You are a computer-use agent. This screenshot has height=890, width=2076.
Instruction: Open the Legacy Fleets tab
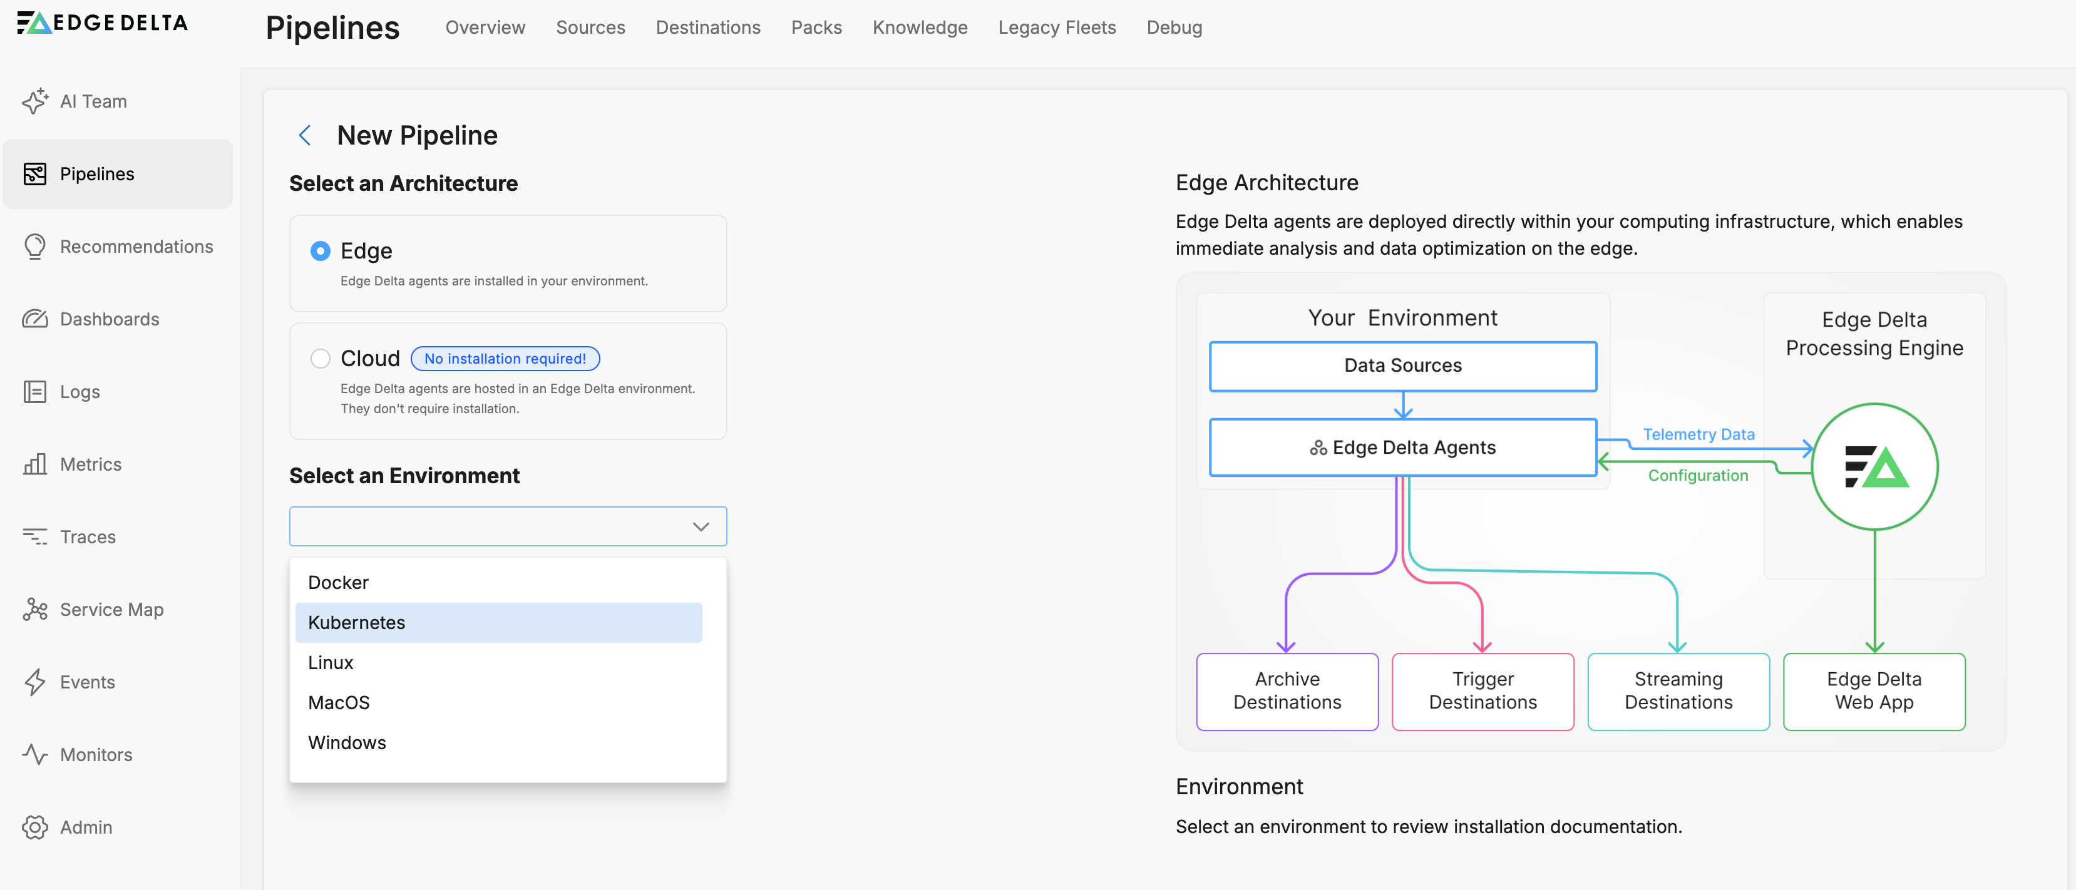[1057, 28]
